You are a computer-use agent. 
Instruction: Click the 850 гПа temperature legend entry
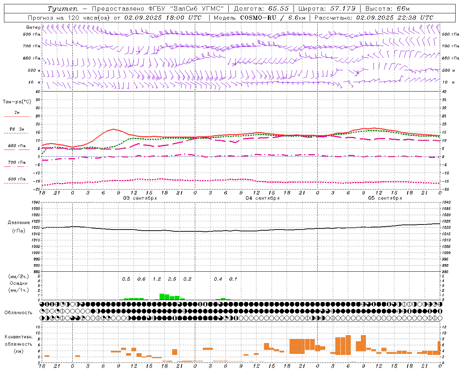[x=17, y=146]
